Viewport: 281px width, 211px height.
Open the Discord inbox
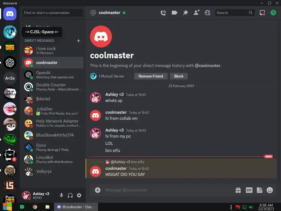[x=262, y=13]
